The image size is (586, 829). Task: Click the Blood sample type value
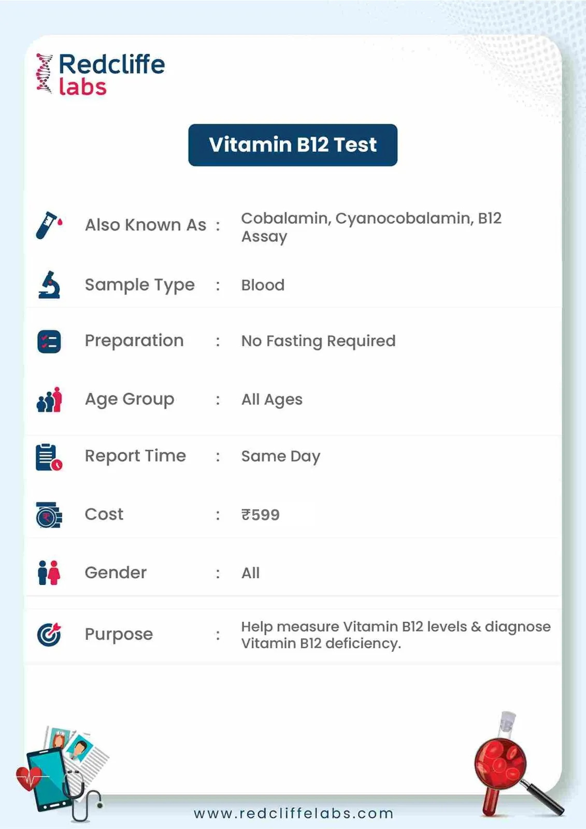pyautogui.click(x=263, y=285)
